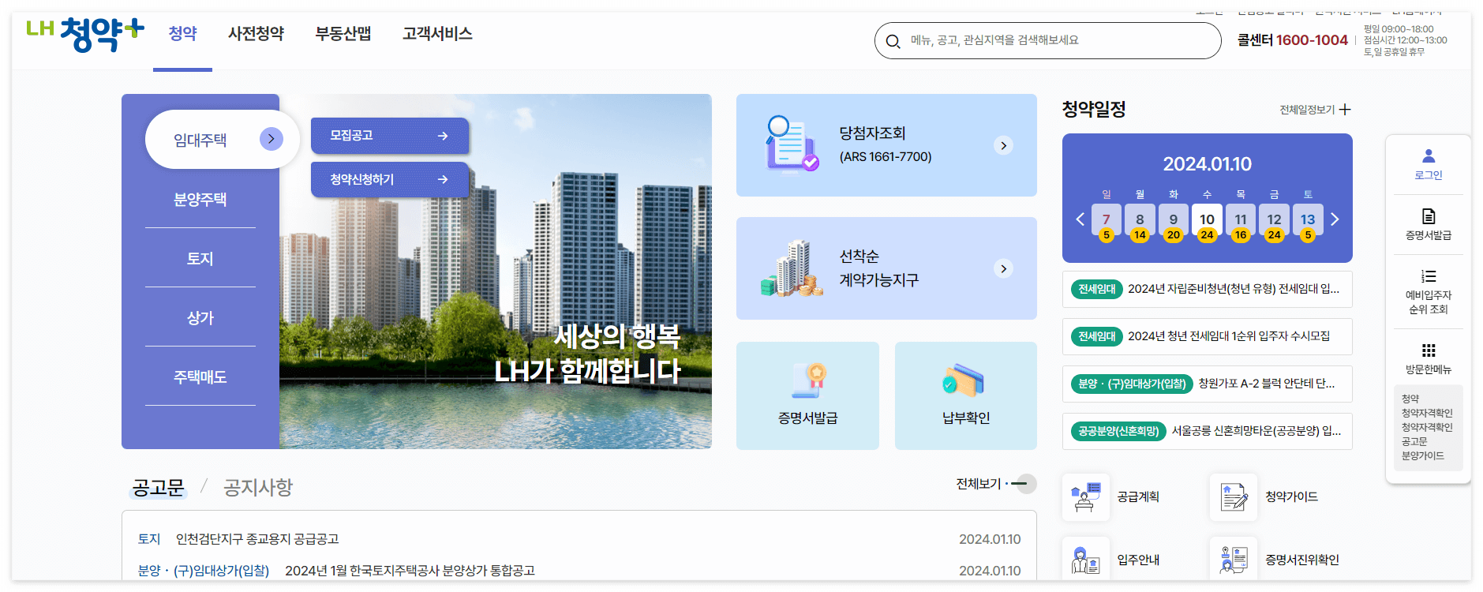The height and width of the screenshot is (592, 1483).
Task: Click the search magnifier icon
Action: click(x=893, y=41)
